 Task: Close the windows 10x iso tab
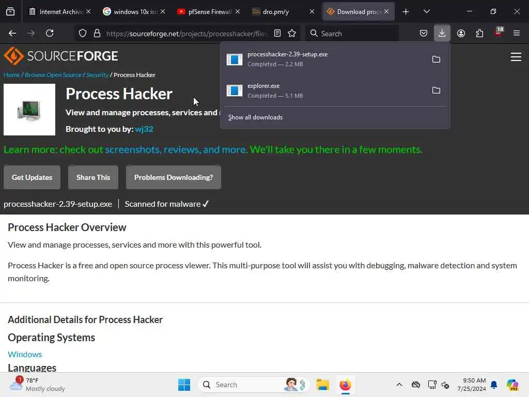[x=163, y=11]
